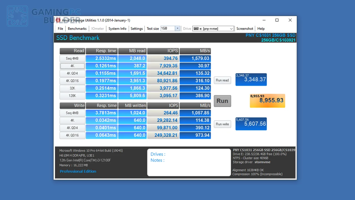The image size is (355, 200).
Task: Click the "34,642.81" IOPS cell
Action: pyautogui.click(x=163, y=74)
